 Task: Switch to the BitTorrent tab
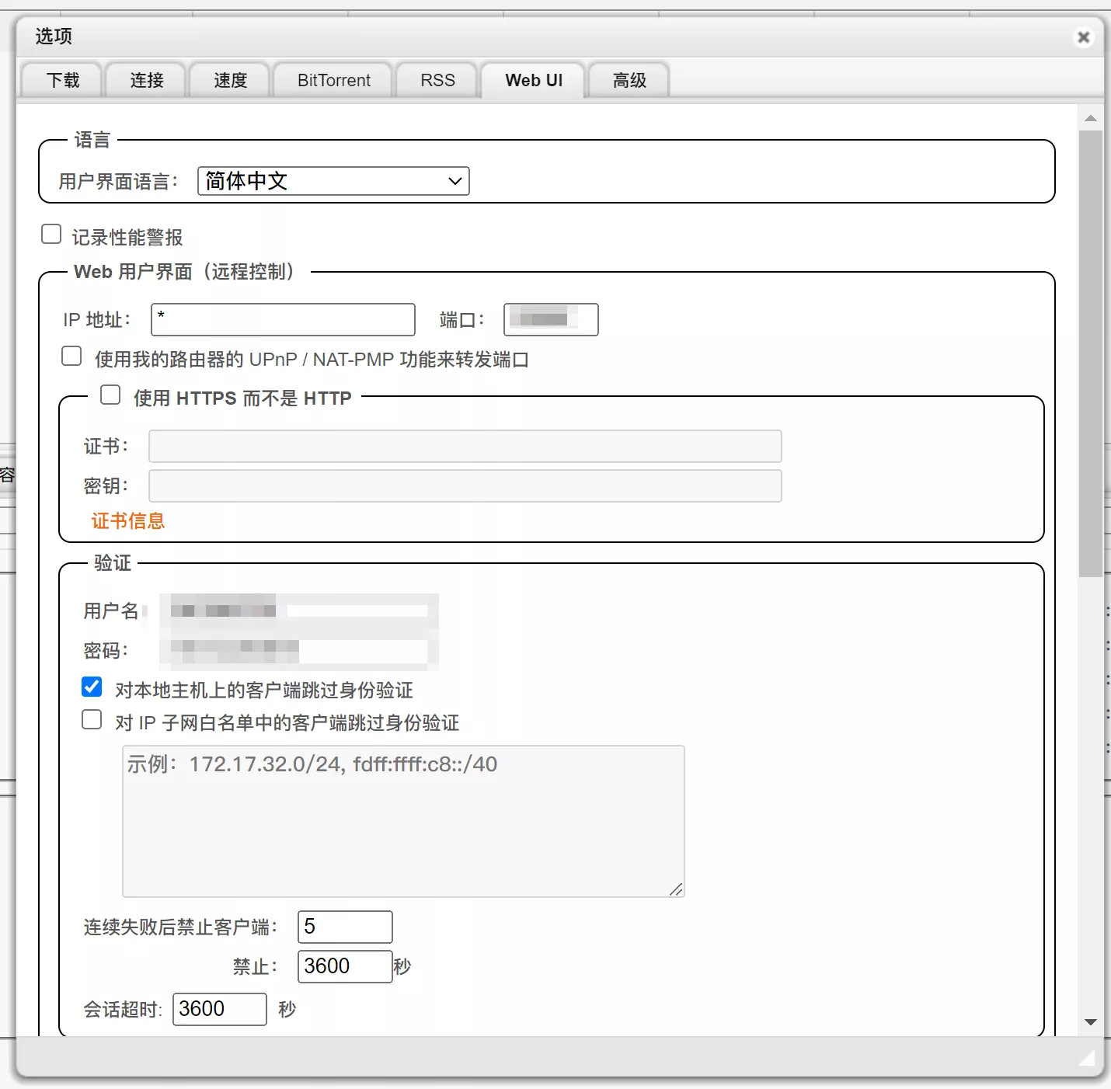[333, 80]
